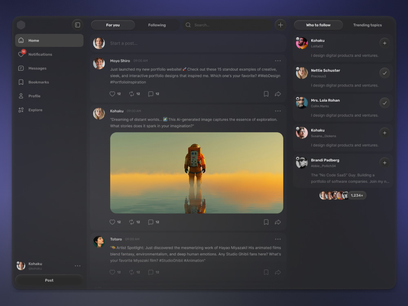408x306 pixels.
Task: Open Profile page from sidebar
Action: click(49, 96)
